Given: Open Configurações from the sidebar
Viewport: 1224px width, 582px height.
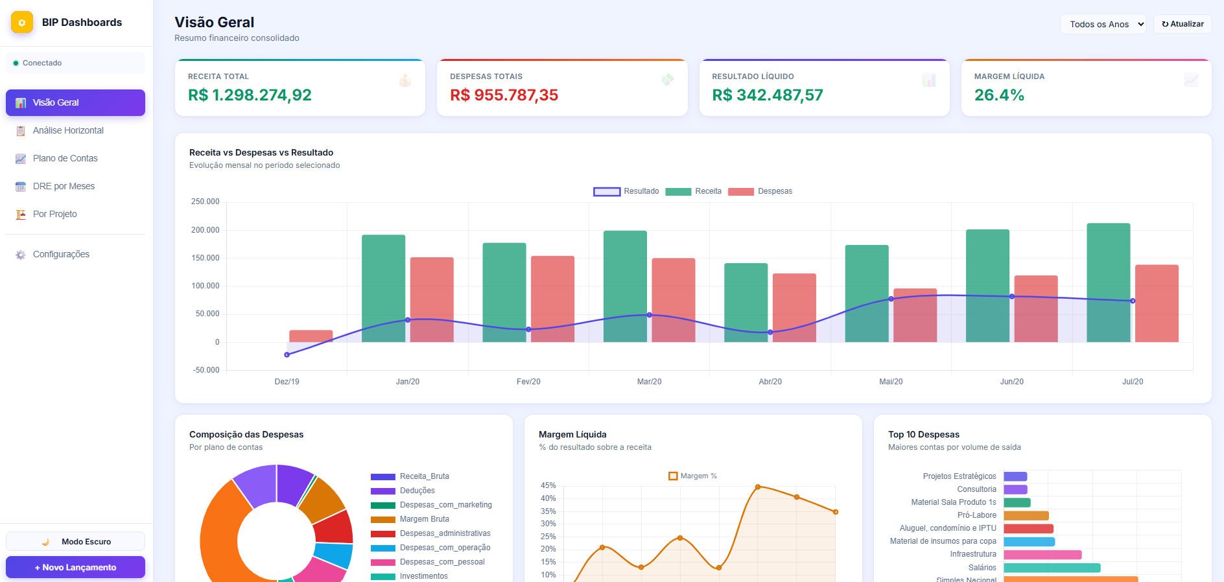Looking at the screenshot, I should 75,255.
